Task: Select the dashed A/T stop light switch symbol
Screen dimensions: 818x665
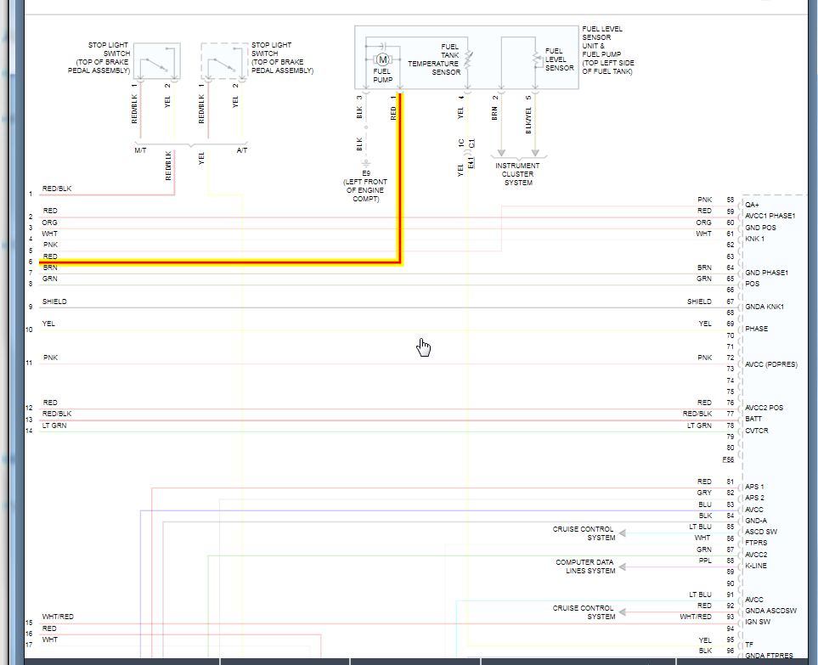Action: [223, 61]
